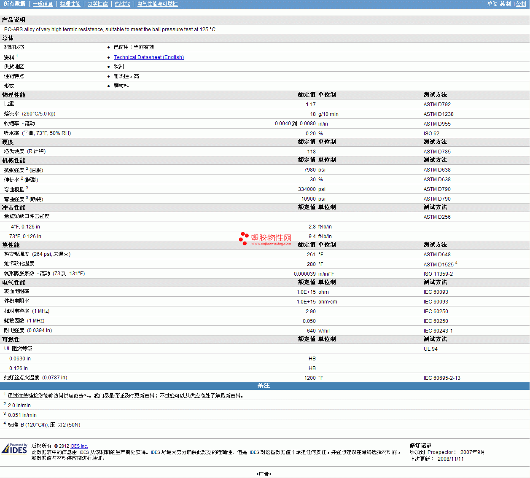Select the 英制 unit option

point(505,4)
